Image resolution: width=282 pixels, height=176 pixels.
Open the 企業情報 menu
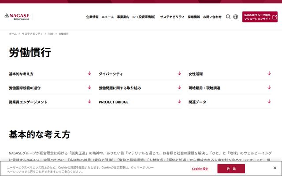(x=92, y=17)
